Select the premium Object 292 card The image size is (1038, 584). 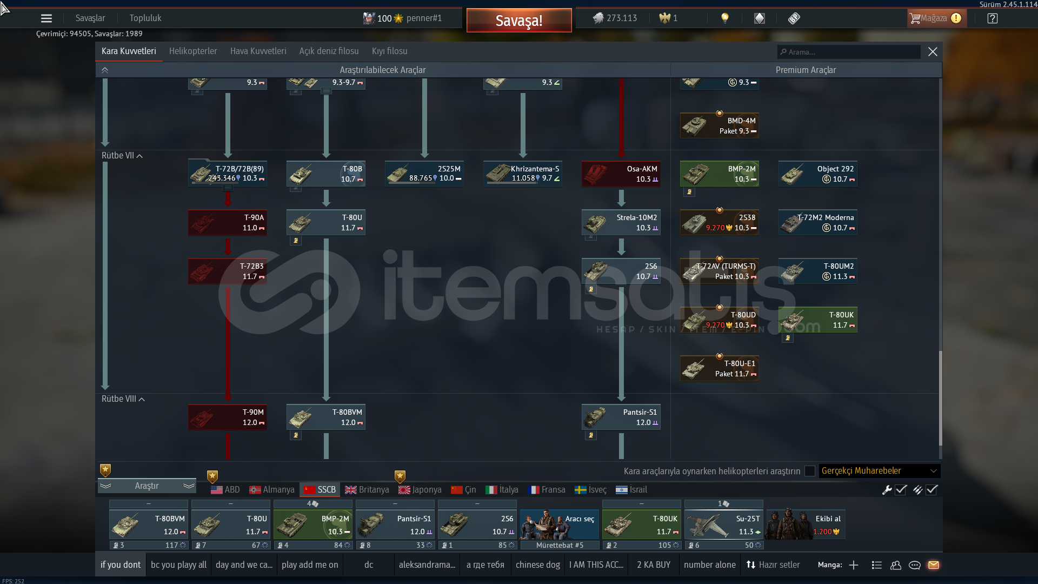point(818,174)
